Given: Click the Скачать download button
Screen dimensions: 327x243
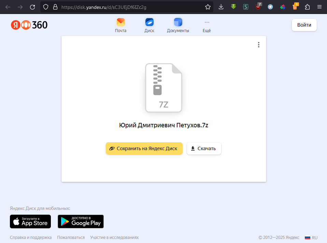Looking at the screenshot, I should [x=204, y=148].
